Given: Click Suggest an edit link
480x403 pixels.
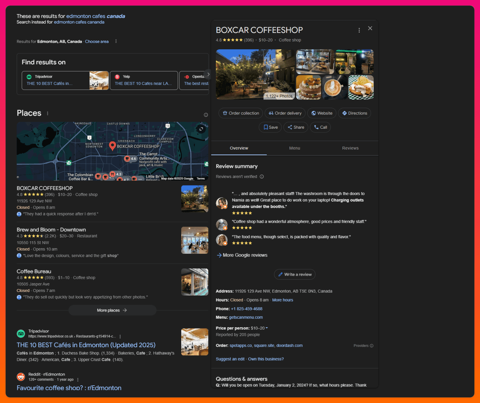Looking at the screenshot, I should point(230,359).
